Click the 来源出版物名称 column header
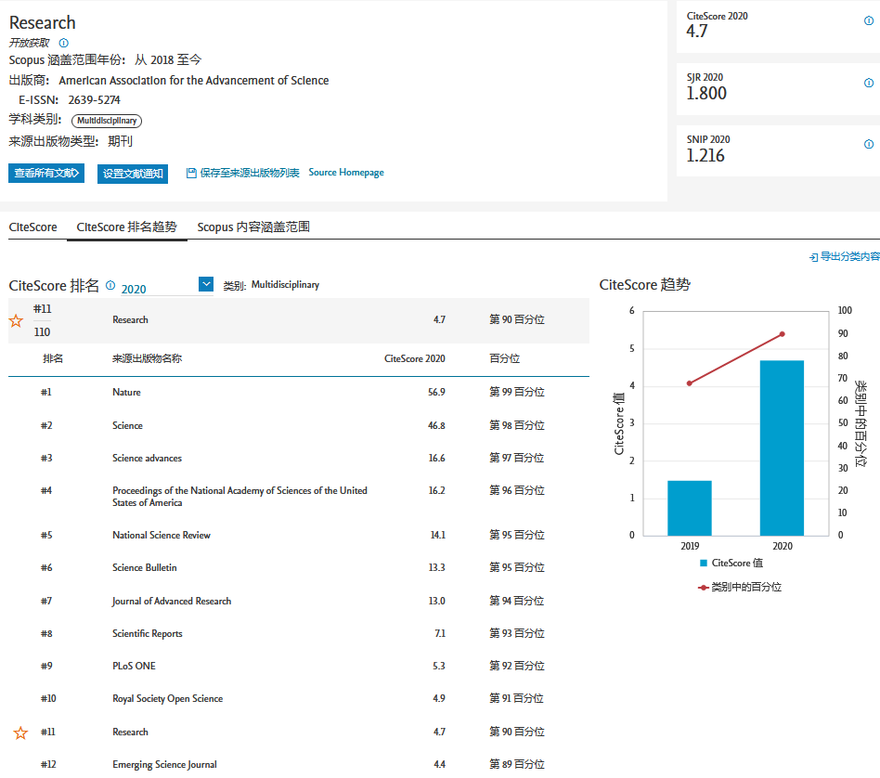Screen dimensions: 880x778 point(147,358)
